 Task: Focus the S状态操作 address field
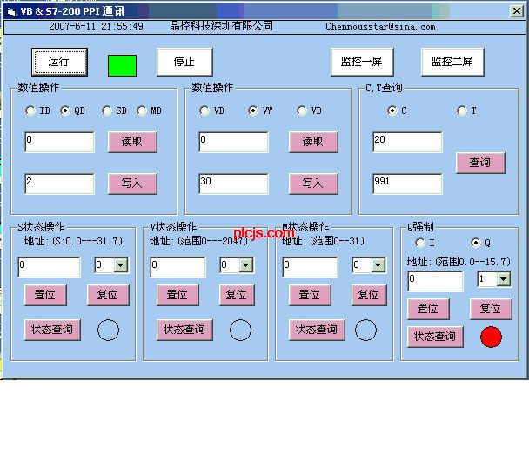click(50, 267)
